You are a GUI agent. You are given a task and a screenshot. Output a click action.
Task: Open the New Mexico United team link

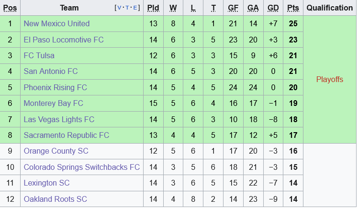point(56,24)
